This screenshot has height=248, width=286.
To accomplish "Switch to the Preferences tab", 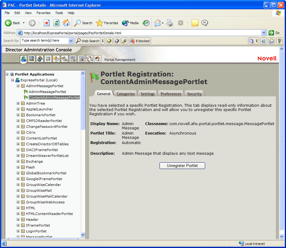I will [171, 94].
